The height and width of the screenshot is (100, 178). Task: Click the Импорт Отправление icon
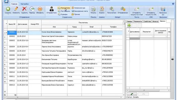click(x=123, y=9)
